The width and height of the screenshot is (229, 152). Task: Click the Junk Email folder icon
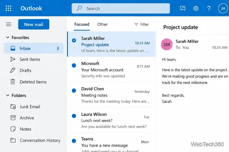pyautogui.click(x=13, y=107)
